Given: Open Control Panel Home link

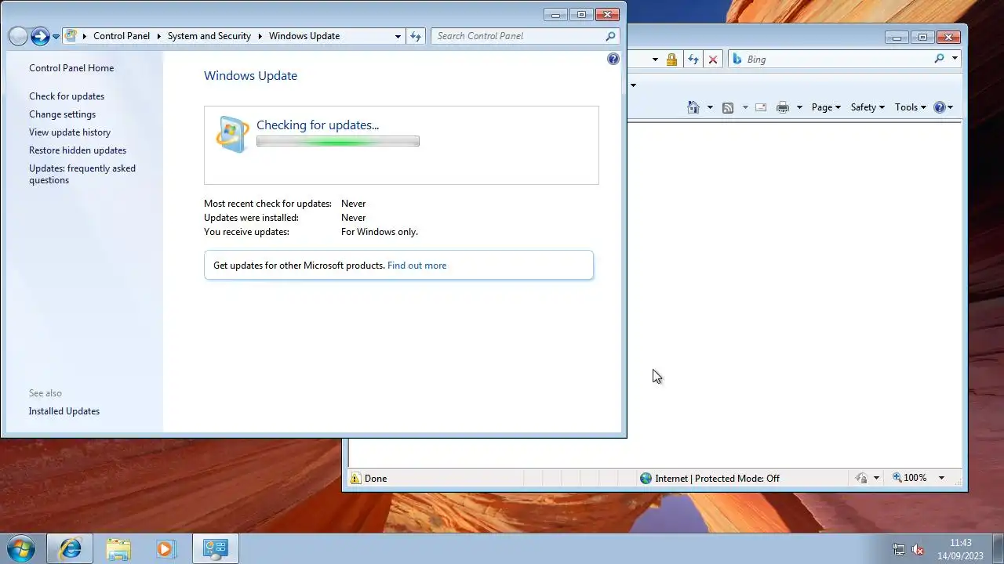Looking at the screenshot, I should pos(71,68).
